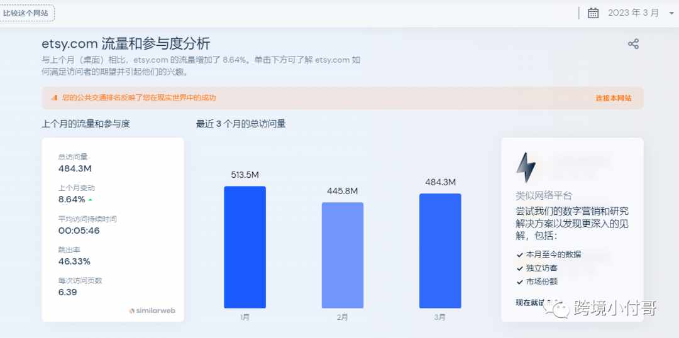This screenshot has height=338, width=679.
Task: Click the 跳出率 value 46.33%
Action: pos(74,261)
